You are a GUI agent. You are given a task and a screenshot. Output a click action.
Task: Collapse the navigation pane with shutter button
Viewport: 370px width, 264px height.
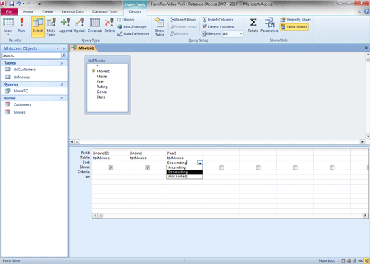(x=64, y=48)
